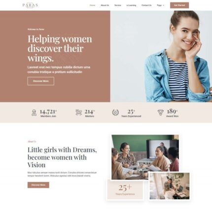The height and width of the screenshot is (212, 212).
Task: Open the woman at laptop photo
Action: [170, 186]
